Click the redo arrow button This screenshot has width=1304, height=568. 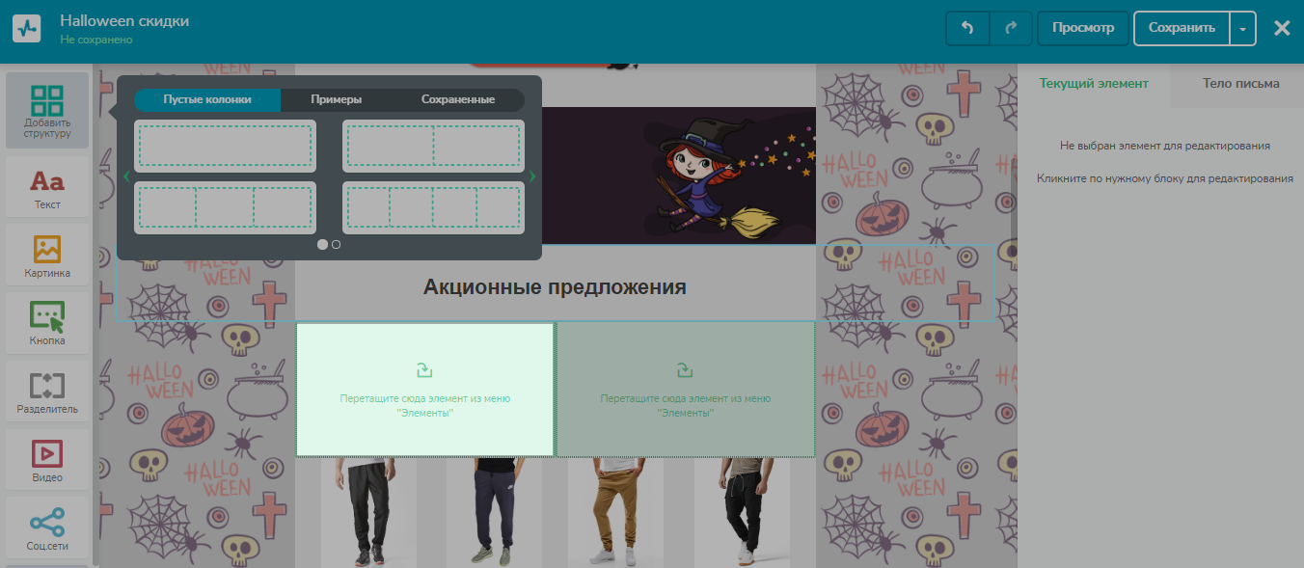(x=1011, y=28)
